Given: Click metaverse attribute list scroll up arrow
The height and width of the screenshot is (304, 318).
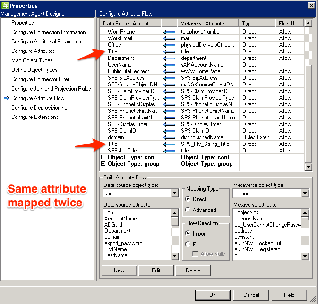Looking at the screenshot, I should pyautogui.click(x=305, y=213).
